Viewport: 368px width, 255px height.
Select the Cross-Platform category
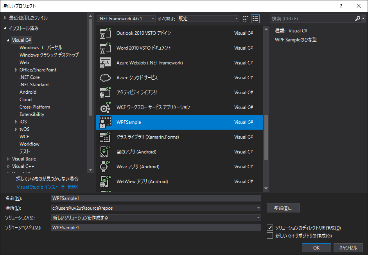(x=35, y=107)
